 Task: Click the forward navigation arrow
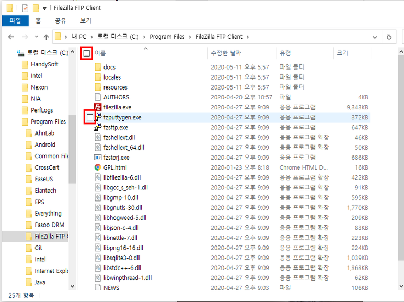25,37
